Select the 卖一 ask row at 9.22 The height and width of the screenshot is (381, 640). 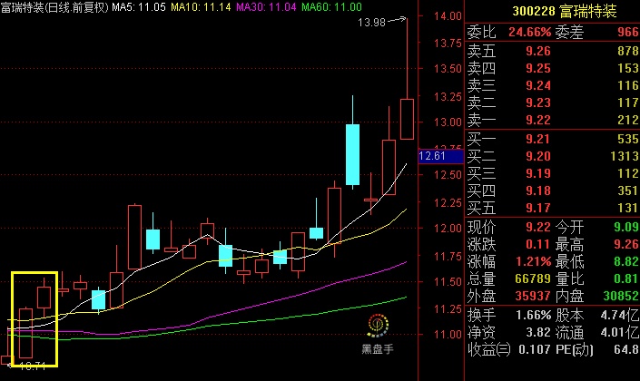click(x=553, y=120)
